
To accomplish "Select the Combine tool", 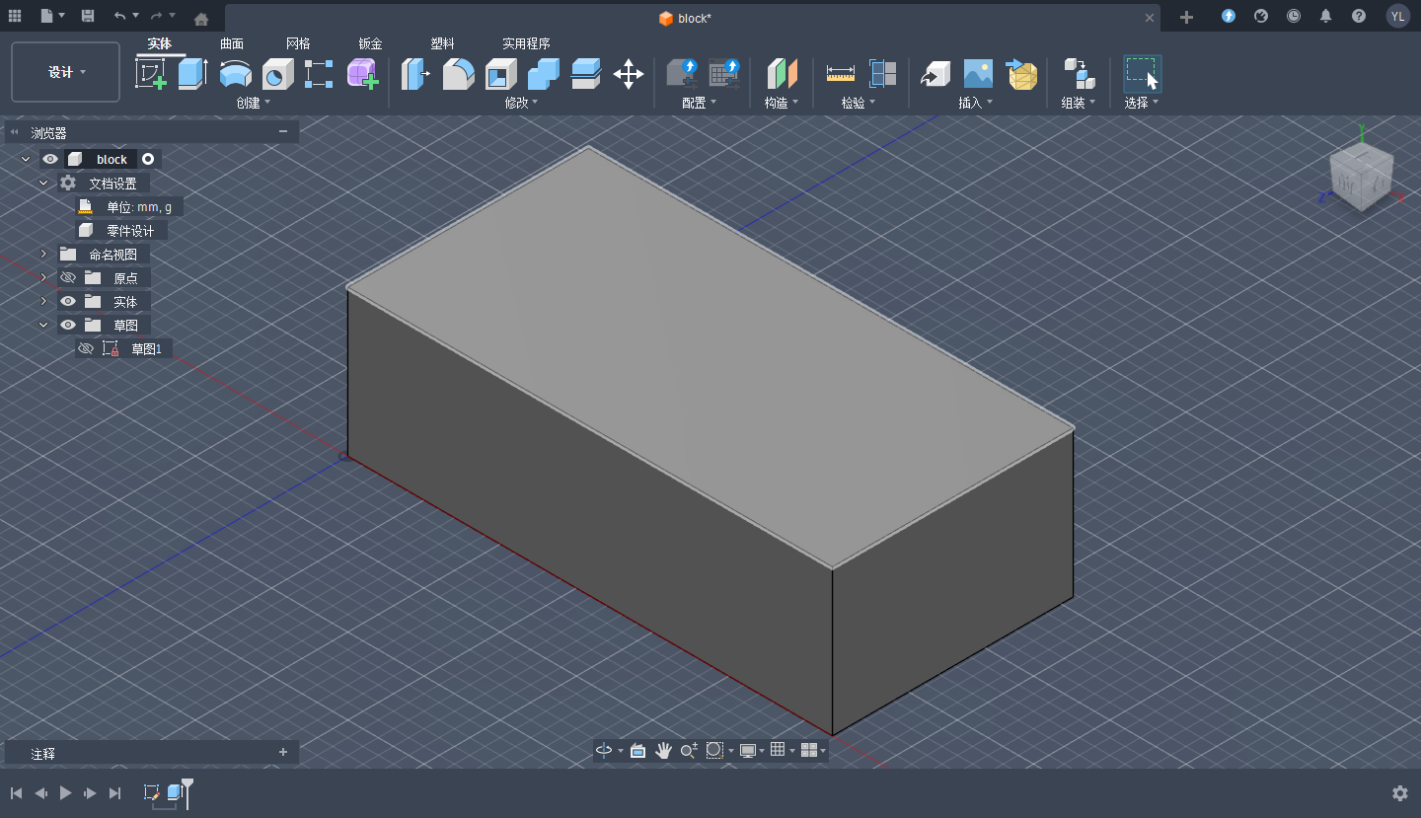I will [543, 74].
